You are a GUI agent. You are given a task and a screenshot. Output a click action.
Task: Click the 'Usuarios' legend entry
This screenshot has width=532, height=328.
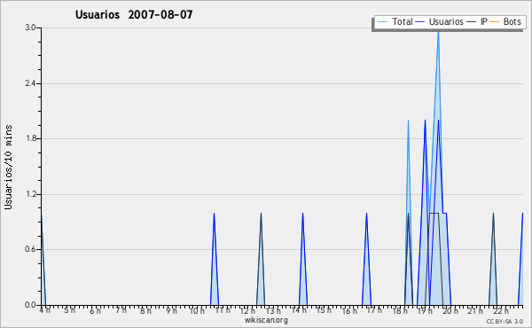coord(440,21)
